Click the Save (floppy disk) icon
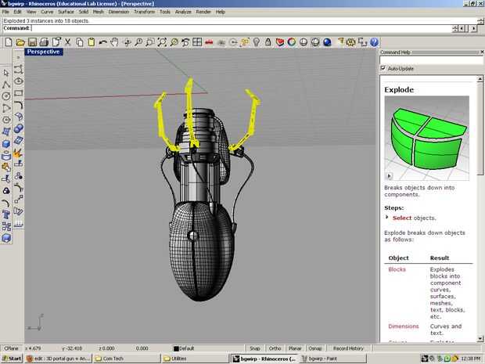The height and width of the screenshot is (364, 485). click(33, 41)
